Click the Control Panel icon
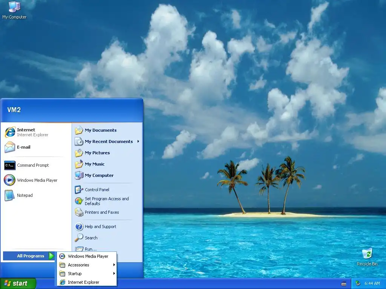The height and width of the screenshot is (289, 386). [x=79, y=190]
